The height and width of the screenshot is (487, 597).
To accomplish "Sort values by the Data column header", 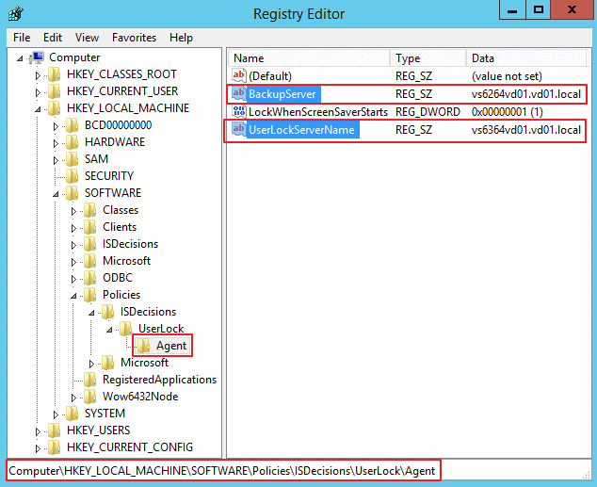I will pyautogui.click(x=526, y=57).
